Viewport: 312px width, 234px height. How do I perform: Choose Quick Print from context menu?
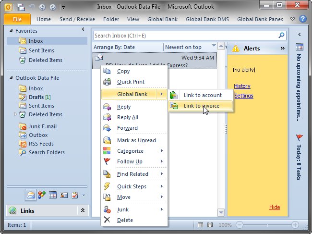coord(134,82)
